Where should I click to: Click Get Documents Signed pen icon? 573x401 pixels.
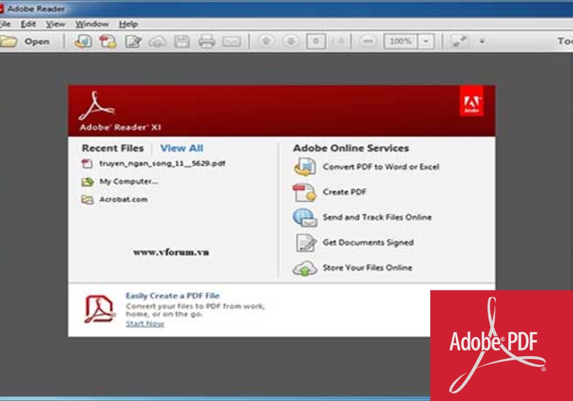click(x=305, y=243)
